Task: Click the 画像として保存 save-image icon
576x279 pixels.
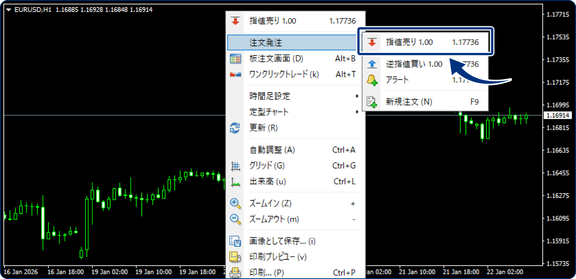Action: [235, 241]
